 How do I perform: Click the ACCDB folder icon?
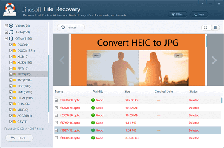(x=15, y=116)
